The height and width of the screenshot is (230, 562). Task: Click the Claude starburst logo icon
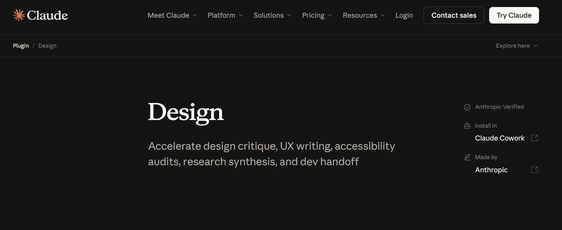tap(19, 15)
